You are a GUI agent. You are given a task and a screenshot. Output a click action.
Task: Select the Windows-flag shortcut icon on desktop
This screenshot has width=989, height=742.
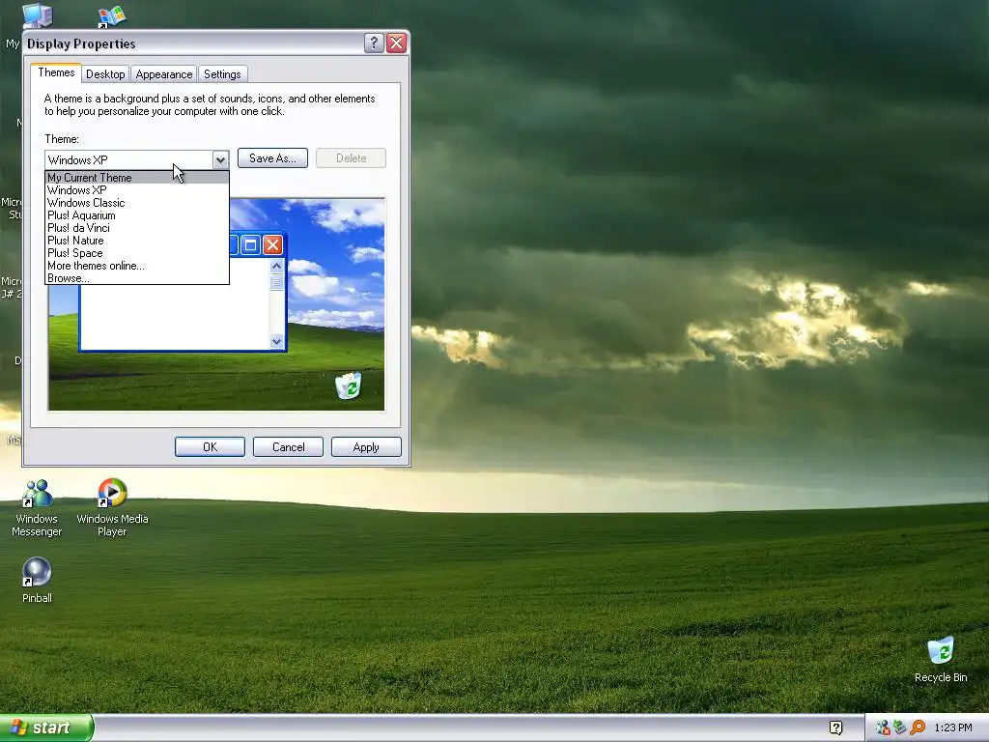112,17
